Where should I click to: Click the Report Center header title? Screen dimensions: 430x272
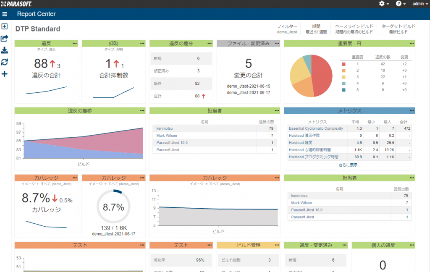[36, 14]
